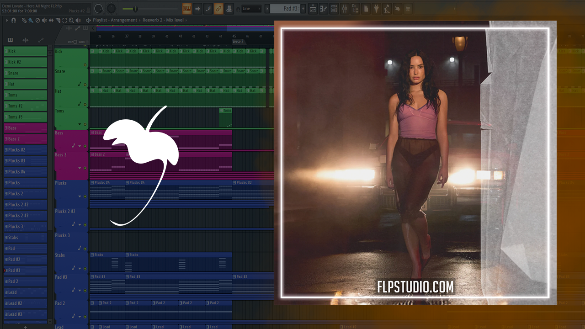Click Playlist - Arrangement breadcrumb
585x329 pixels.
pyautogui.click(x=115, y=20)
